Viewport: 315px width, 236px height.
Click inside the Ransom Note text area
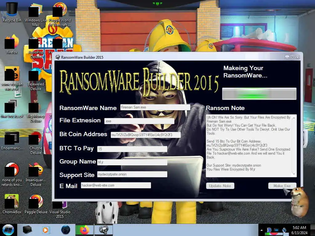249,146
